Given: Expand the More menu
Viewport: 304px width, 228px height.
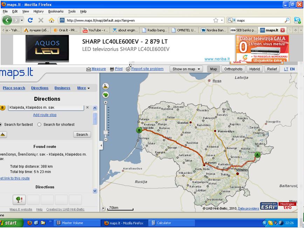Looking at the screenshot, I should 83,88.
